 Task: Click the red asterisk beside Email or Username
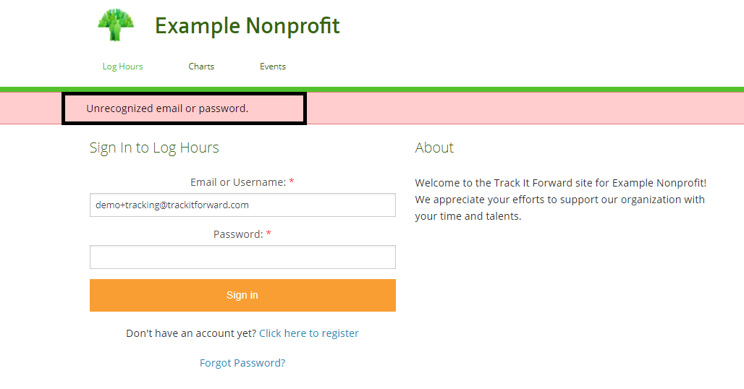pos(292,182)
